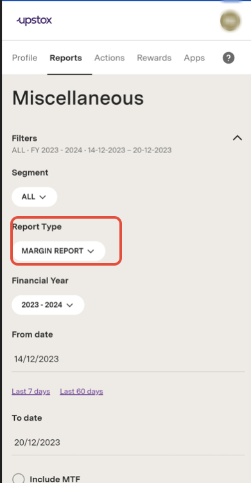Click the Last 7 days link
The height and width of the screenshot is (483, 251).
click(31, 392)
